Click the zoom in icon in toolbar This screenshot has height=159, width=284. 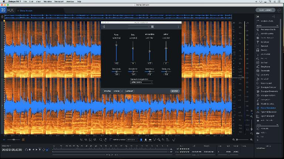click(x=81, y=140)
